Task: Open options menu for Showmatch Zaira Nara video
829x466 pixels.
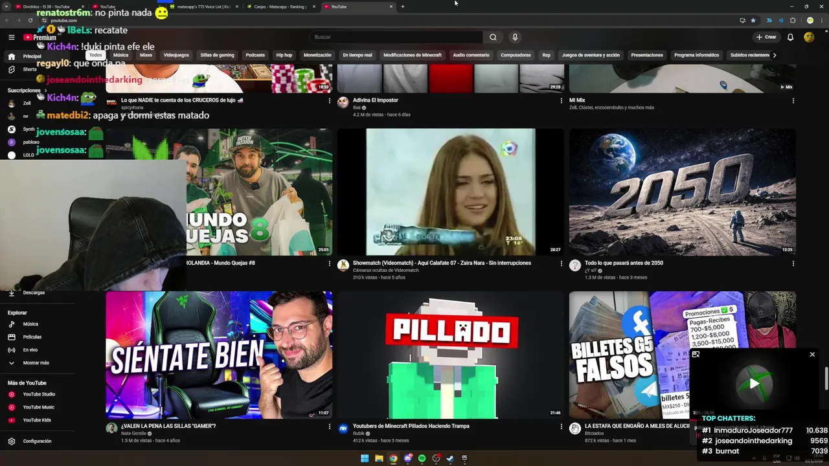Action: tap(561, 263)
